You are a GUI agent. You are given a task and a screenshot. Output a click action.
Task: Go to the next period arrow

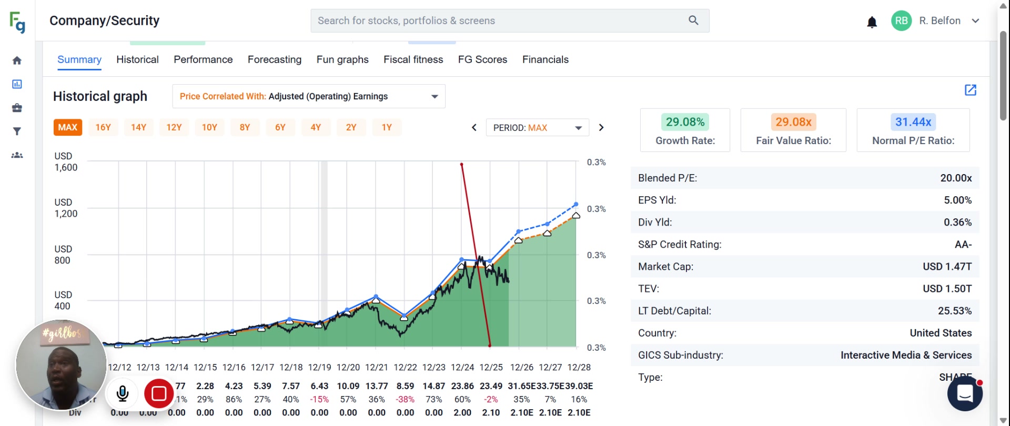pos(601,128)
